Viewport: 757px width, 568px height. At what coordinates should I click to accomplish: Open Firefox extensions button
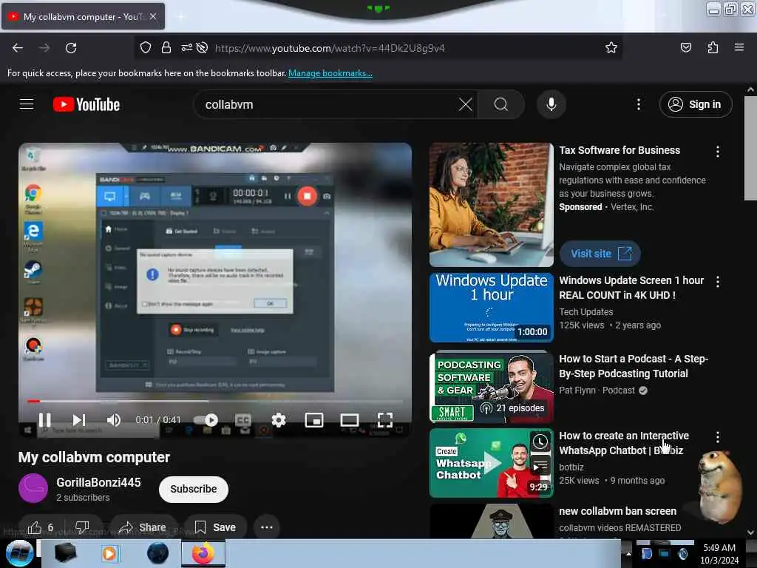pos(713,48)
